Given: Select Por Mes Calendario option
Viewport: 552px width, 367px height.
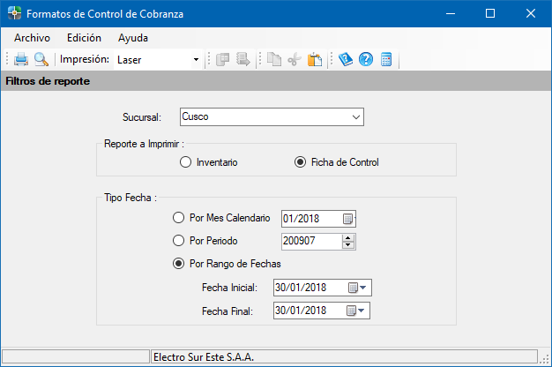Looking at the screenshot, I should 221,218.
